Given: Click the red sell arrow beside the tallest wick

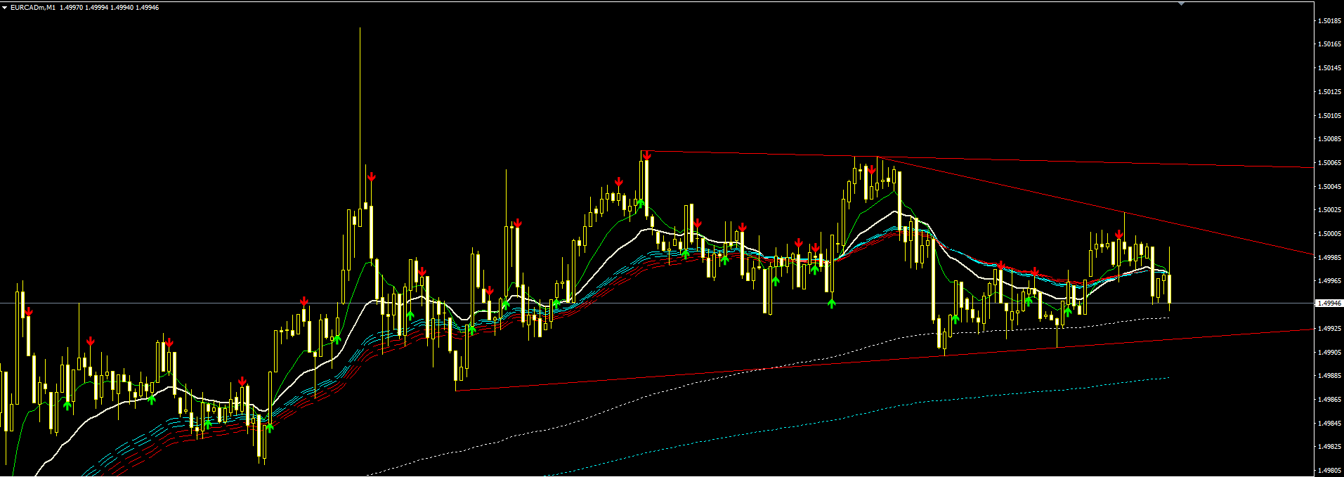Looking at the screenshot, I should [371, 177].
